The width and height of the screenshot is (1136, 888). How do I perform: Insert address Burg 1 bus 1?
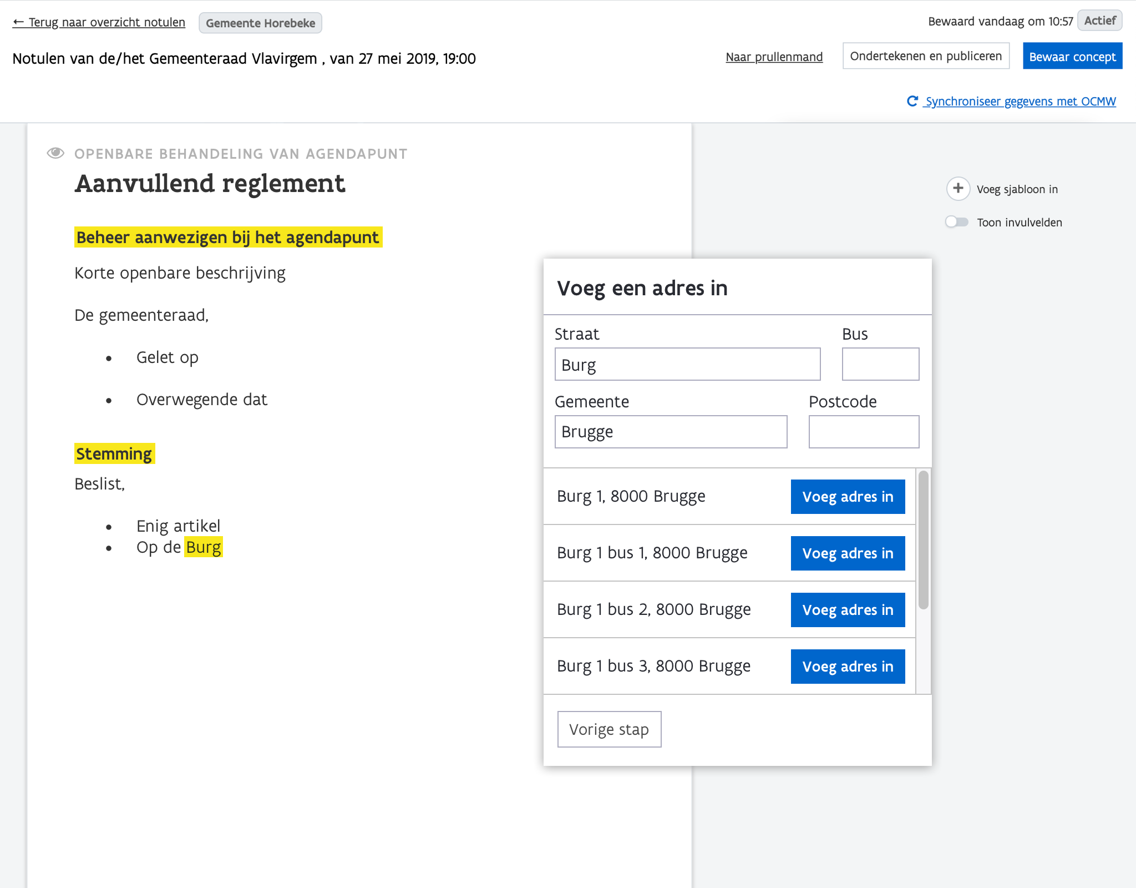coord(848,553)
